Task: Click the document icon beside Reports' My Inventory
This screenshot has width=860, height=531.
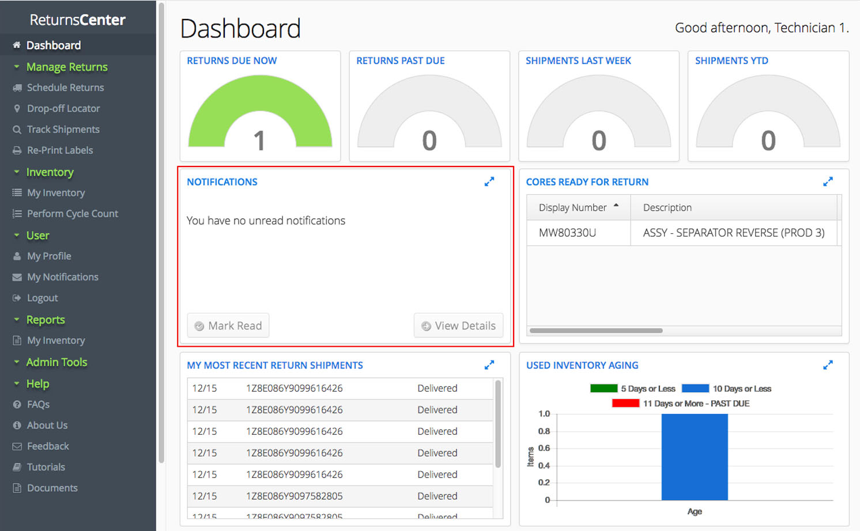Action: click(17, 340)
